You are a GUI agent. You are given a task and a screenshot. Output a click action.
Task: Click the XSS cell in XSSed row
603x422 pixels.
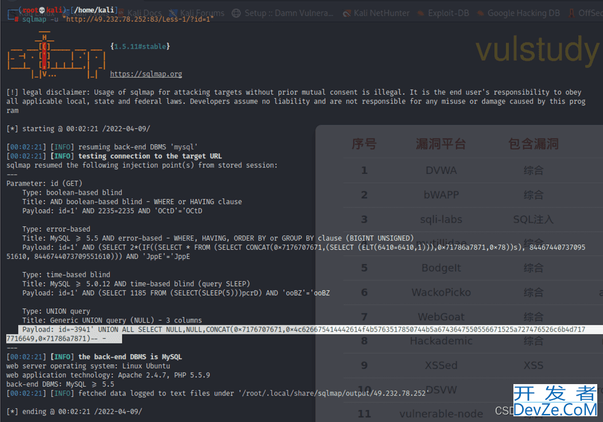pos(534,365)
